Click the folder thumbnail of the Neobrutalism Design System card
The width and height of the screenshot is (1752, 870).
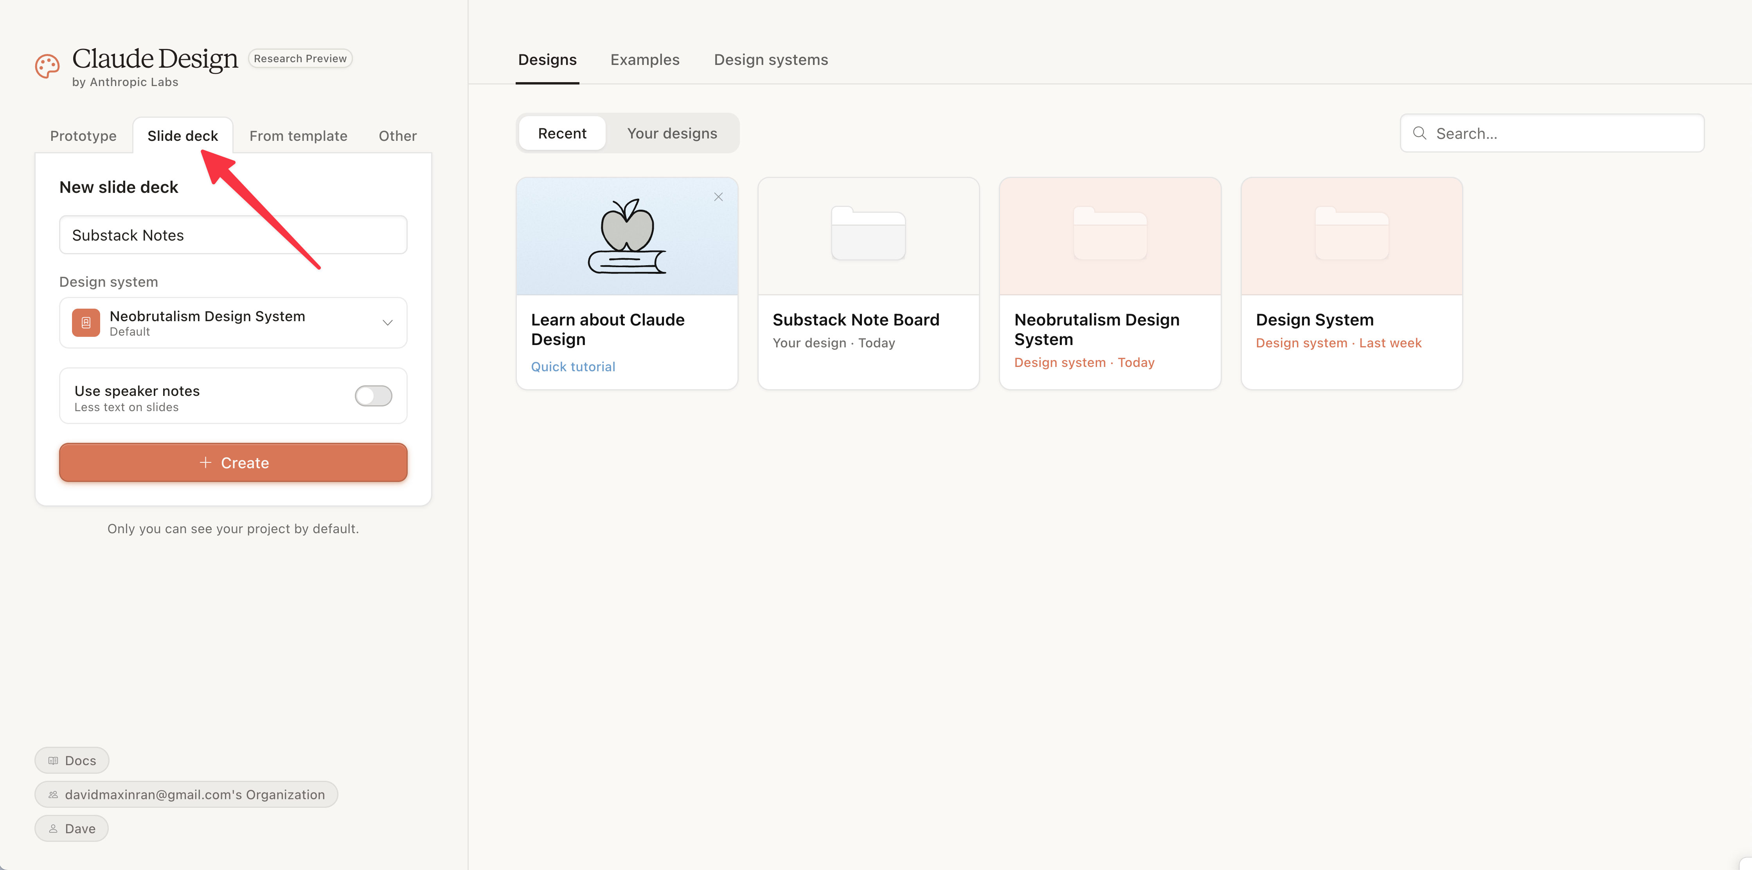tap(1110, 233)
